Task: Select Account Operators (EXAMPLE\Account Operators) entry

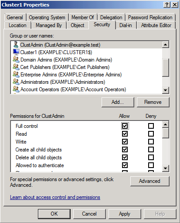Action: (x=87, y=89)
